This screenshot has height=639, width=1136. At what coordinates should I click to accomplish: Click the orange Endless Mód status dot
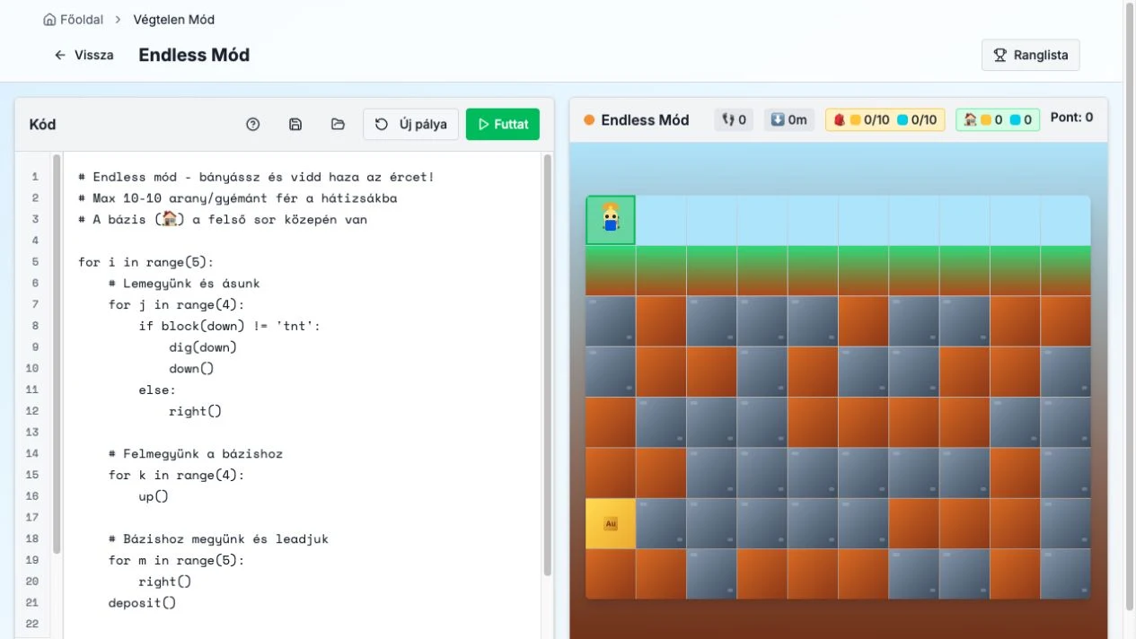pyautogui.click(x=590, y=120)
